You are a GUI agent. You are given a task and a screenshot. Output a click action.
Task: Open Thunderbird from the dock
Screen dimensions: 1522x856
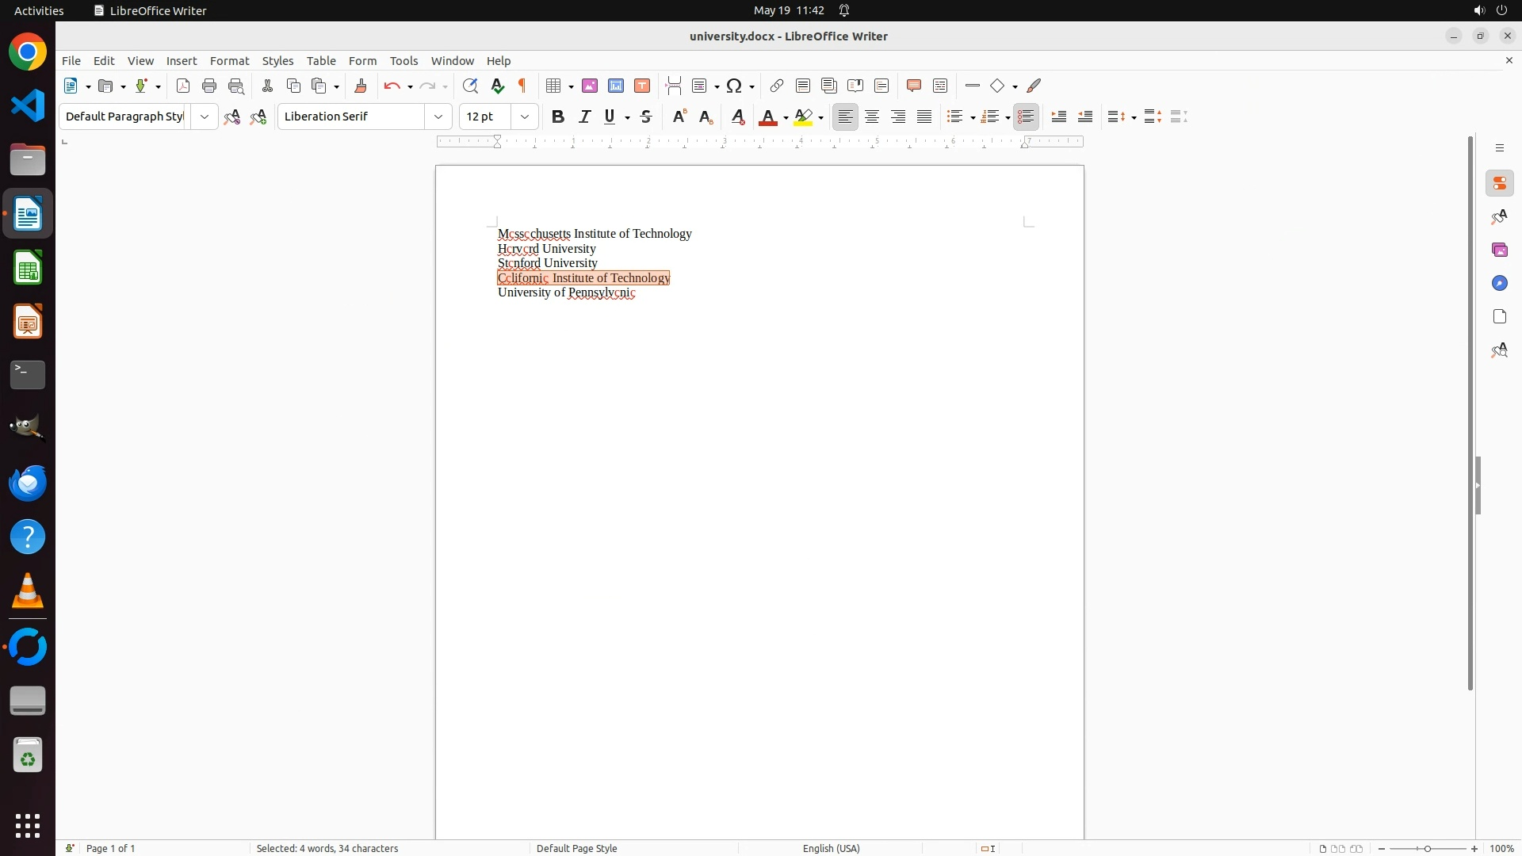[28, 483]
